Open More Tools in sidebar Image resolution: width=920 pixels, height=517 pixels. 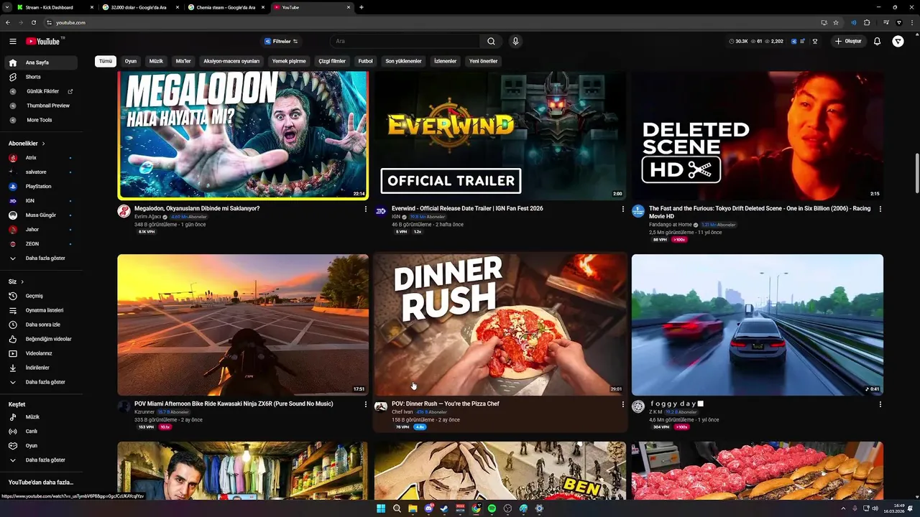point(40,120)
